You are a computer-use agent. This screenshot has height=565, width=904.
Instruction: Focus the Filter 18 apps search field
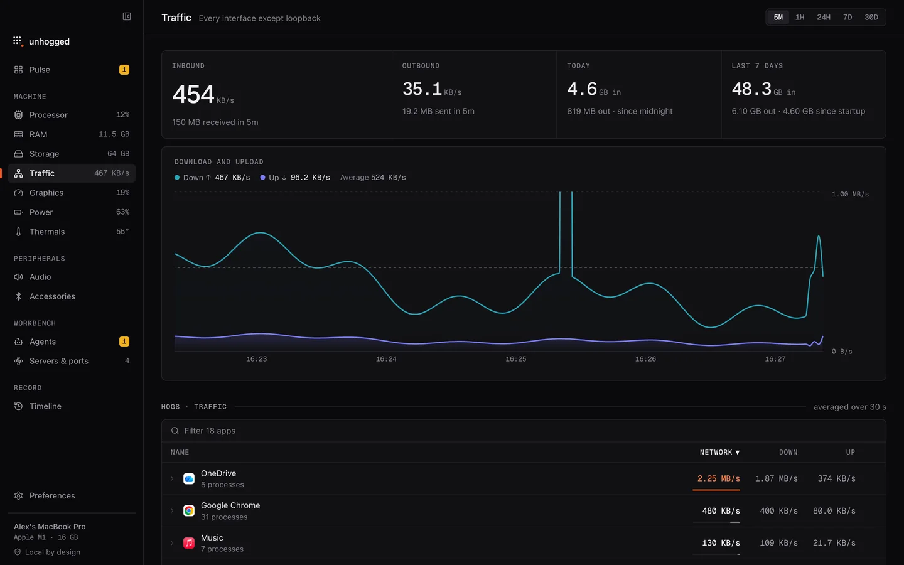point(524,431)
